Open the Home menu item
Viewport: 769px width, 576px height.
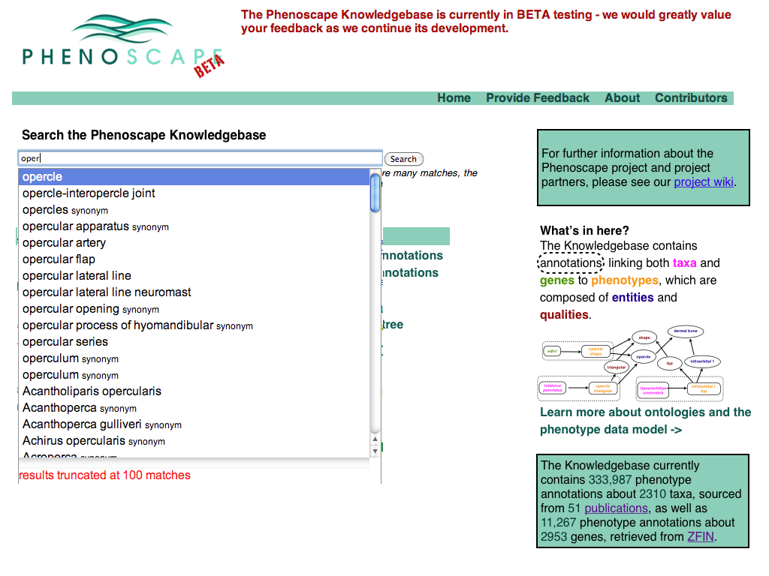coord(454,98)
